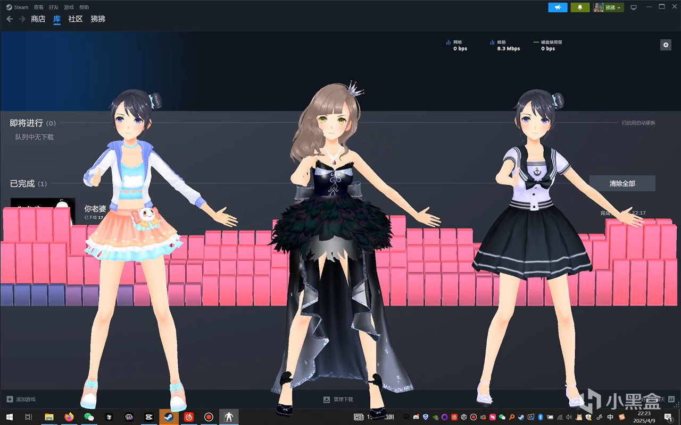Toggle the 中 Chinese input mode indicator
Screen dimensions: 681x425
pyautogui.click(x=610, y=417)
